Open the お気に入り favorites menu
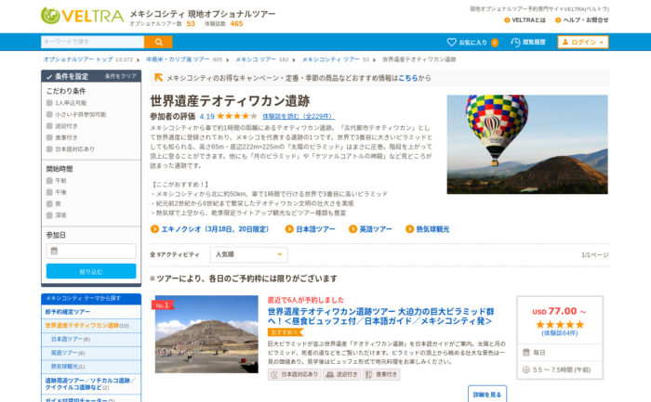 [472, 43]
